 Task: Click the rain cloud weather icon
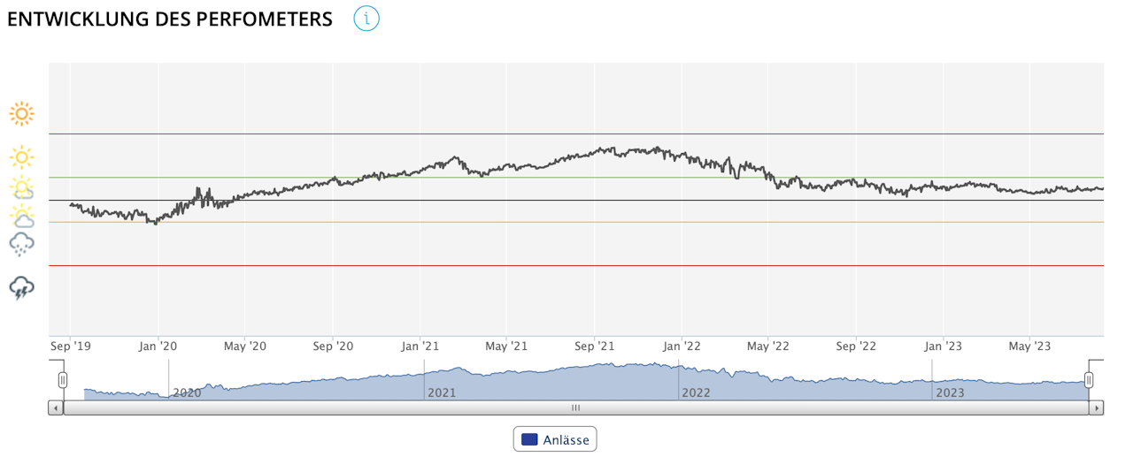click(x=22, y=244)
